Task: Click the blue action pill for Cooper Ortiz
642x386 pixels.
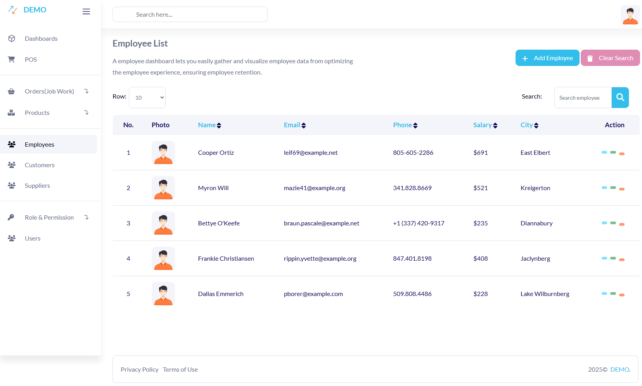Action: [604, 152]
